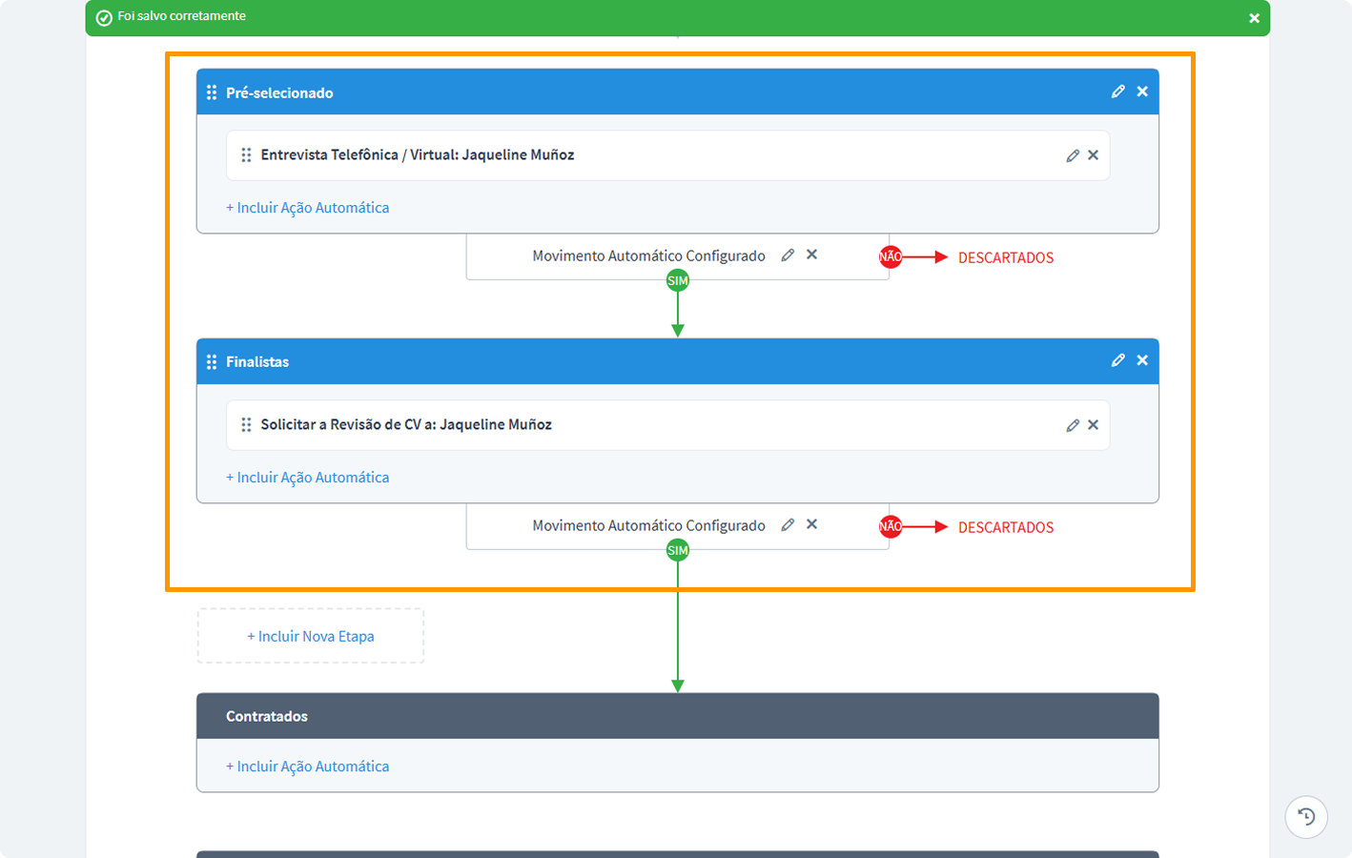Remove the Entrevista Telefônica action
1352x858 pixels.
click(1094, 155)
